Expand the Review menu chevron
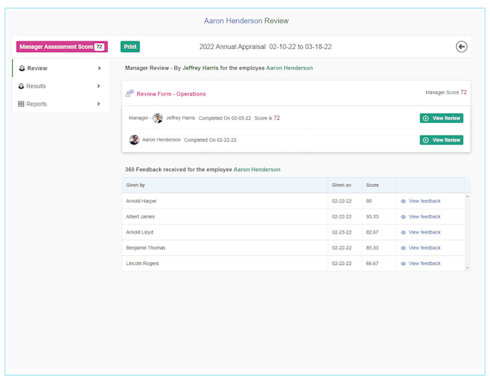This screenshot has height=379, width=490. (x=100, y=68)
